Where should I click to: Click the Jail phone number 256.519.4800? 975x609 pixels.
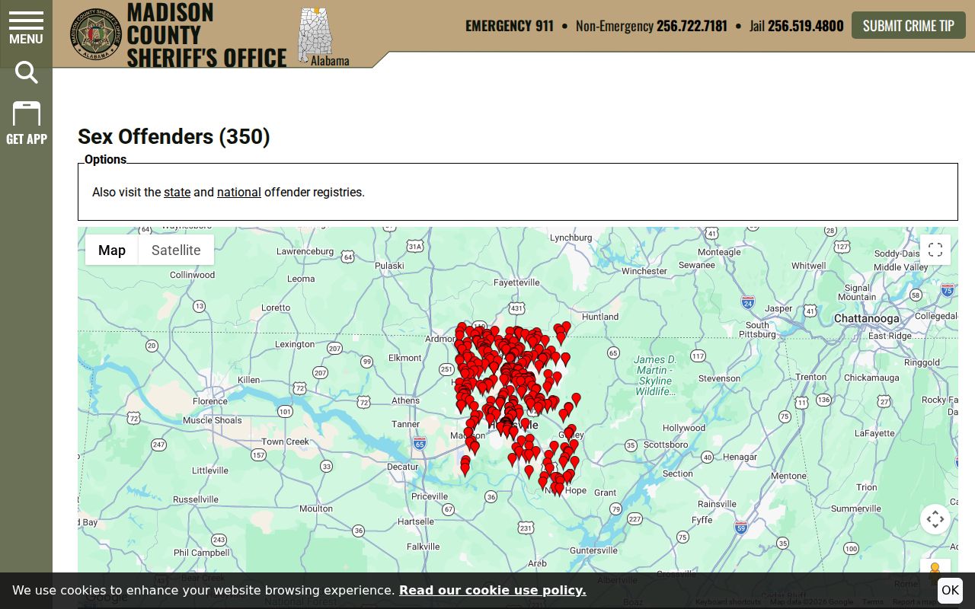pyautogui.click(x=805, y=26)
